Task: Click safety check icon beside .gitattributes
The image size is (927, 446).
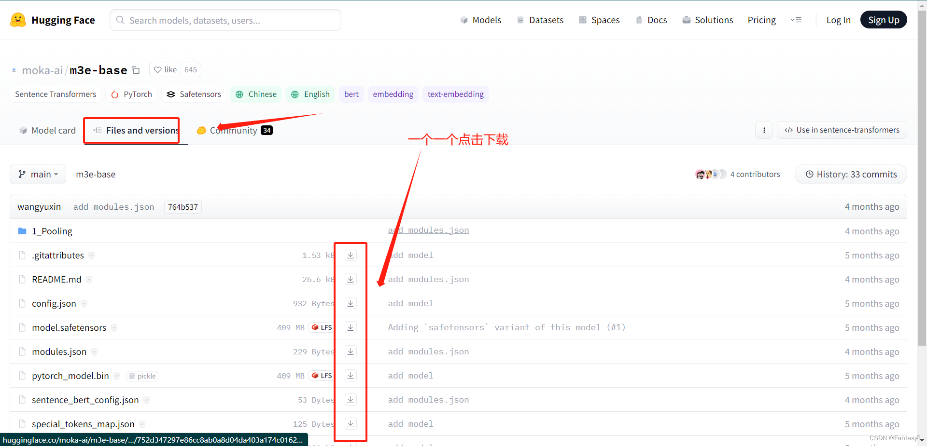Action: tap(92, 256)
